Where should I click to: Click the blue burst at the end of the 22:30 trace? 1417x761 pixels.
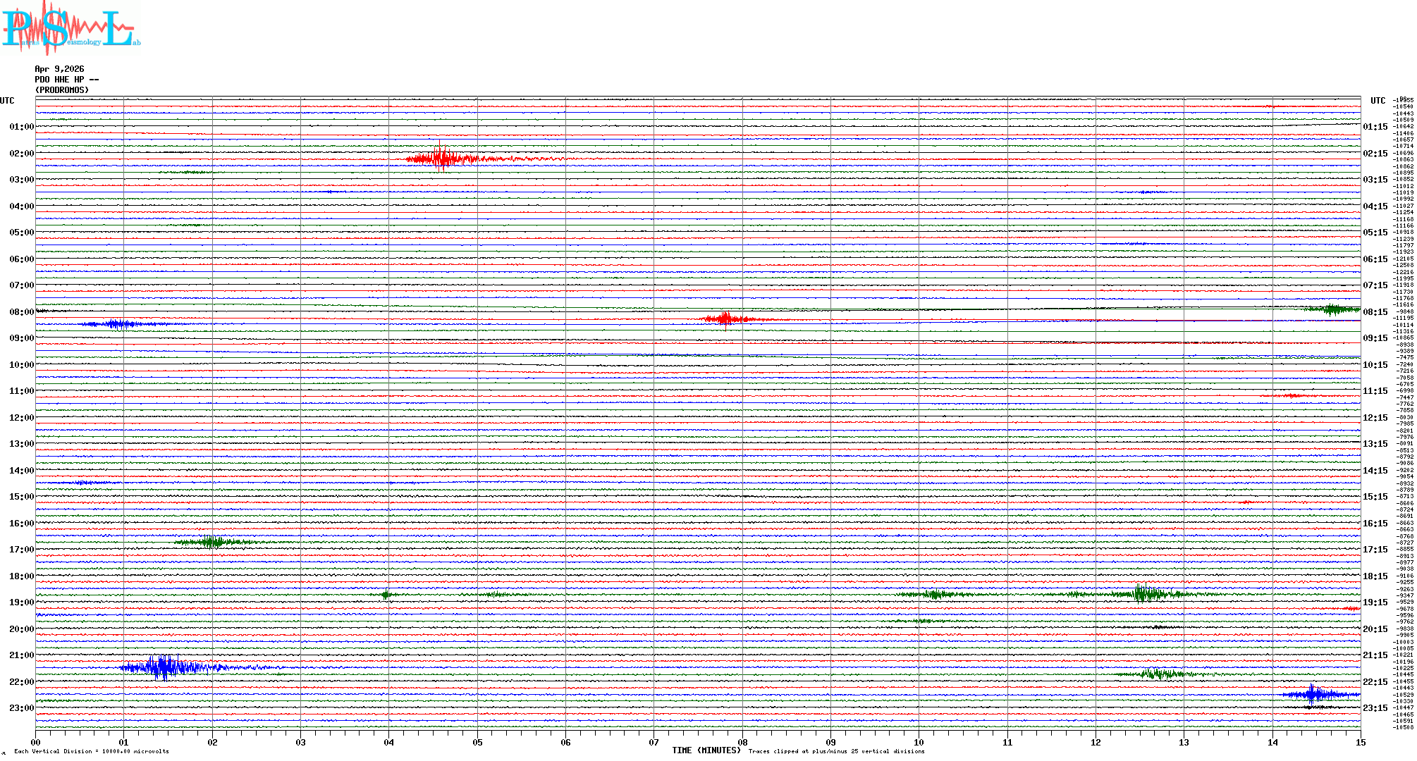coord(1313,694)
